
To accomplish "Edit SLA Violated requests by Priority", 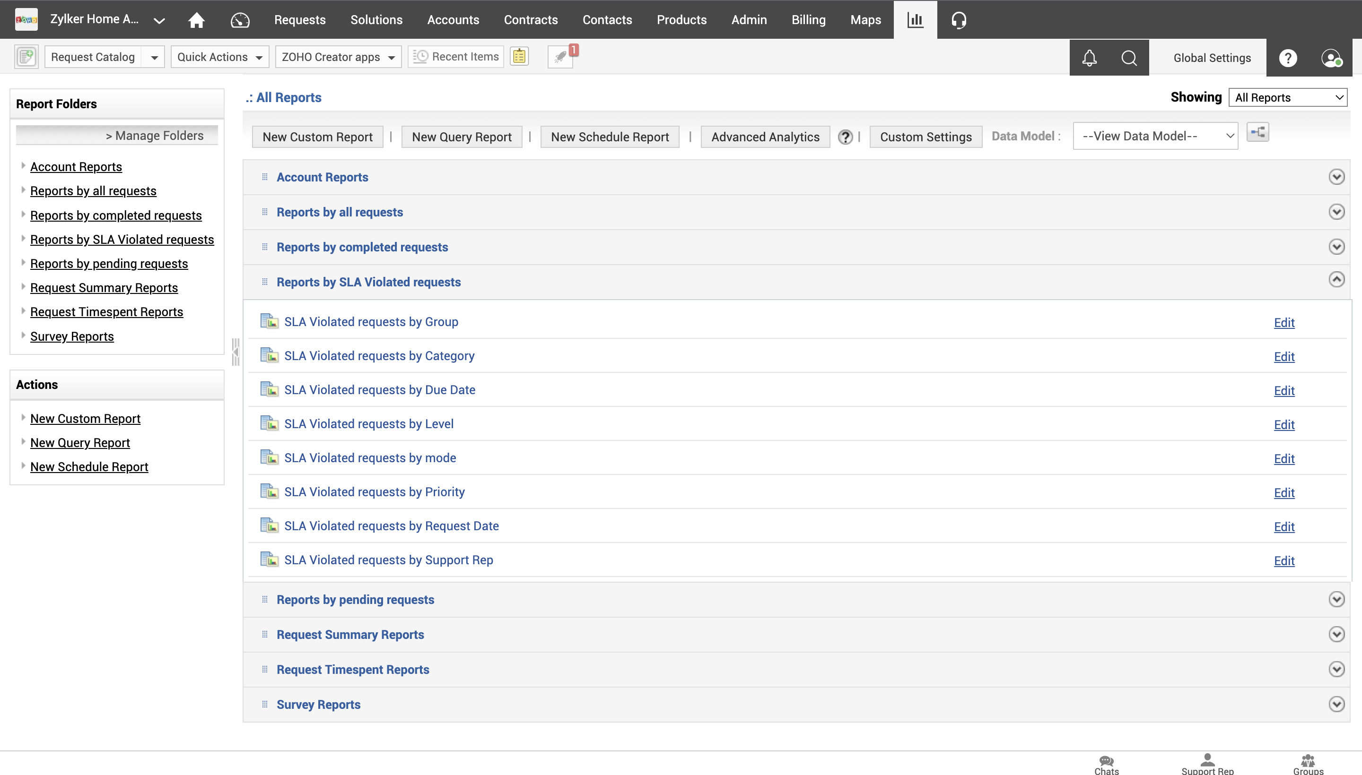I will click(1283, 492).
